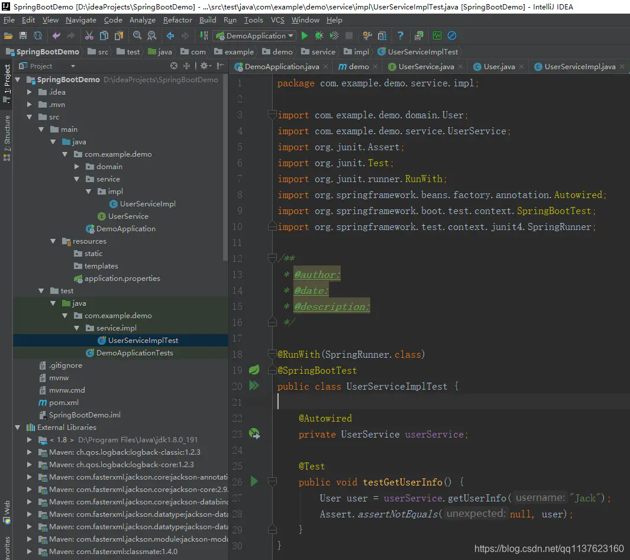Open the Web tool window tab
Screen dimensions: 630x560
tap(7, 512)
